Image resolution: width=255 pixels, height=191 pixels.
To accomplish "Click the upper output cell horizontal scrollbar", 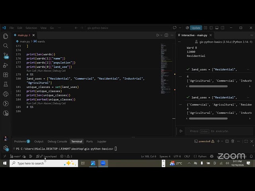I will [x=208, y=86].
